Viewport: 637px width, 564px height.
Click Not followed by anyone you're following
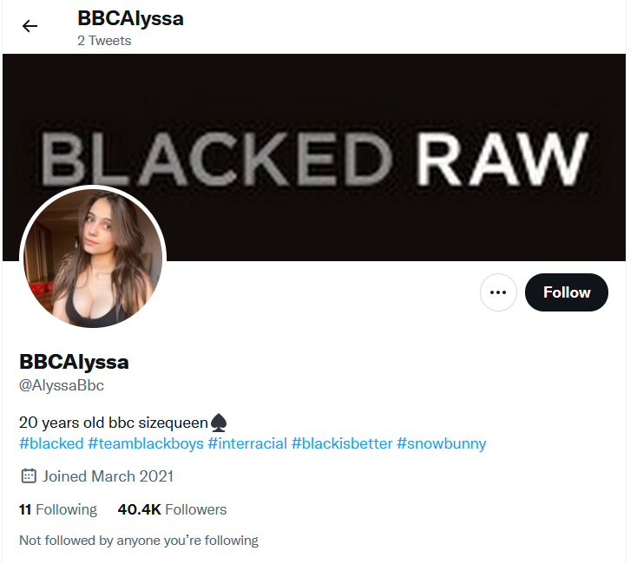click(139, 541)
